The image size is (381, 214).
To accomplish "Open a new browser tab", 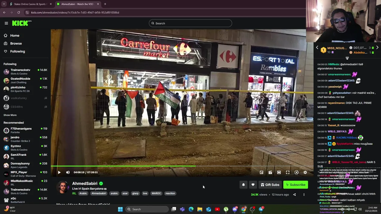I will pyautogui.click(x=105, y=4).
